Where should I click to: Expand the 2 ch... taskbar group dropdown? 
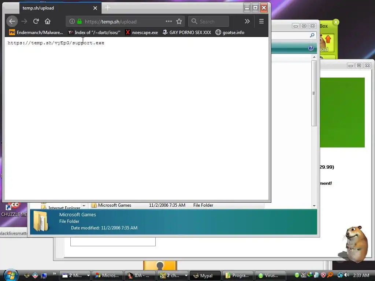[186, 276]
